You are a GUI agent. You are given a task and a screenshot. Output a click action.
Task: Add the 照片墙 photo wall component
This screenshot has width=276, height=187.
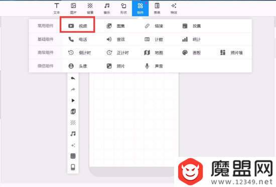231,53
